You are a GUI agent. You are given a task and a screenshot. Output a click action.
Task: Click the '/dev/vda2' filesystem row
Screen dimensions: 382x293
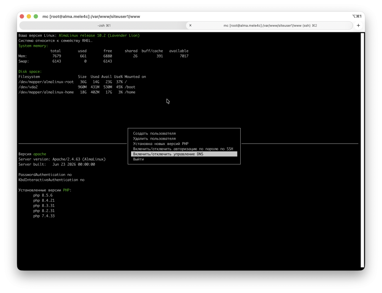[x=77, y=87]
